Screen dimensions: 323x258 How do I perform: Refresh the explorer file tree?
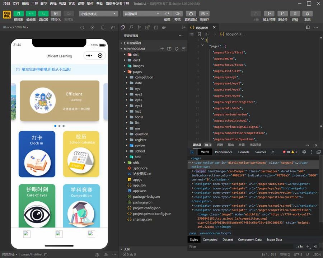tap(177, 49)
